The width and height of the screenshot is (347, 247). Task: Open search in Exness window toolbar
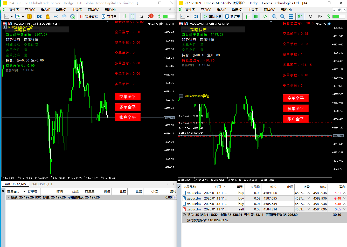point(311,16)
